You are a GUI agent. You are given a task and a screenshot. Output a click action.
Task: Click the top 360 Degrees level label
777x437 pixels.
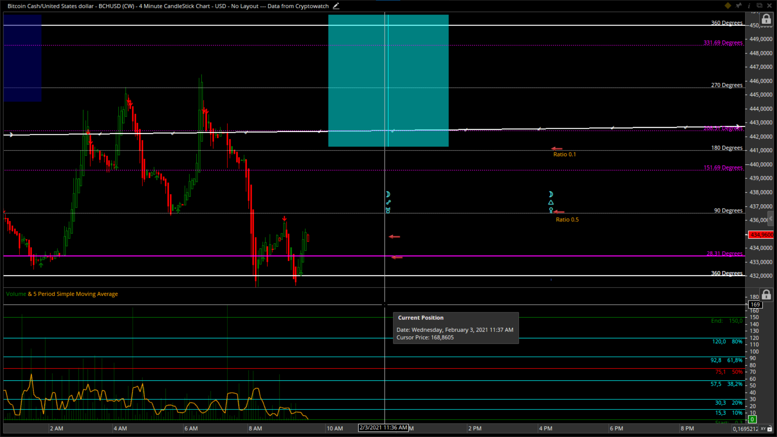click(727, 23)
